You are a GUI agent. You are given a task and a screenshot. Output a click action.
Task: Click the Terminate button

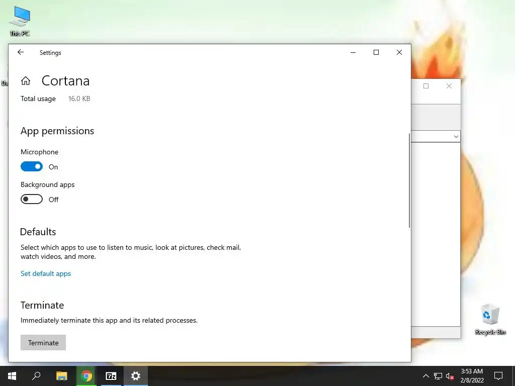pyautogui.click(x=43, y=342)
